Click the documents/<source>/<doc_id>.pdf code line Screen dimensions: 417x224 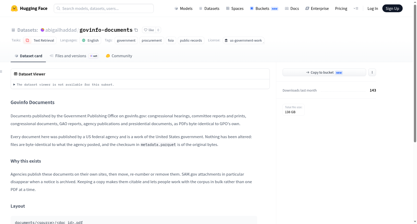click(49, 222)
